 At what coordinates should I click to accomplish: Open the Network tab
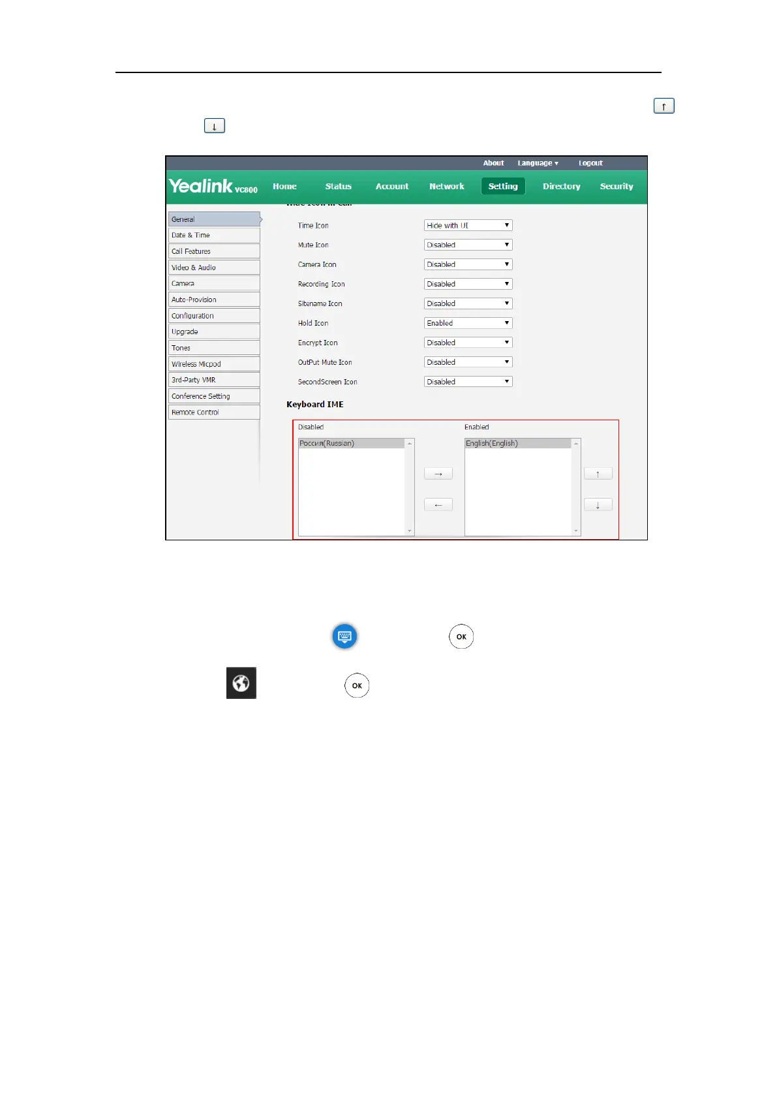[x=447, y=186]
